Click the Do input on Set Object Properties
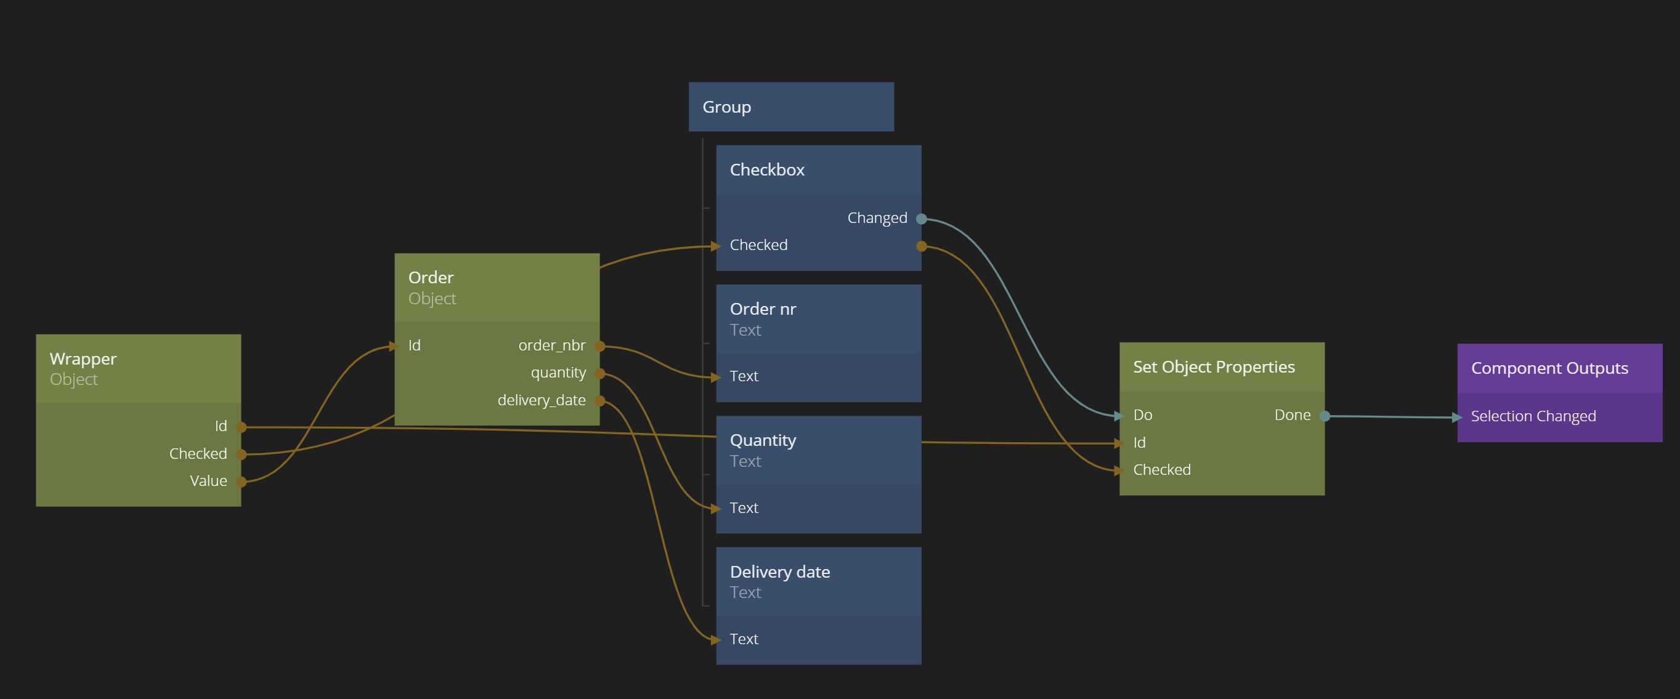Image resolution: width=1680 pixels, height=699 pixels. (1142, 415)
